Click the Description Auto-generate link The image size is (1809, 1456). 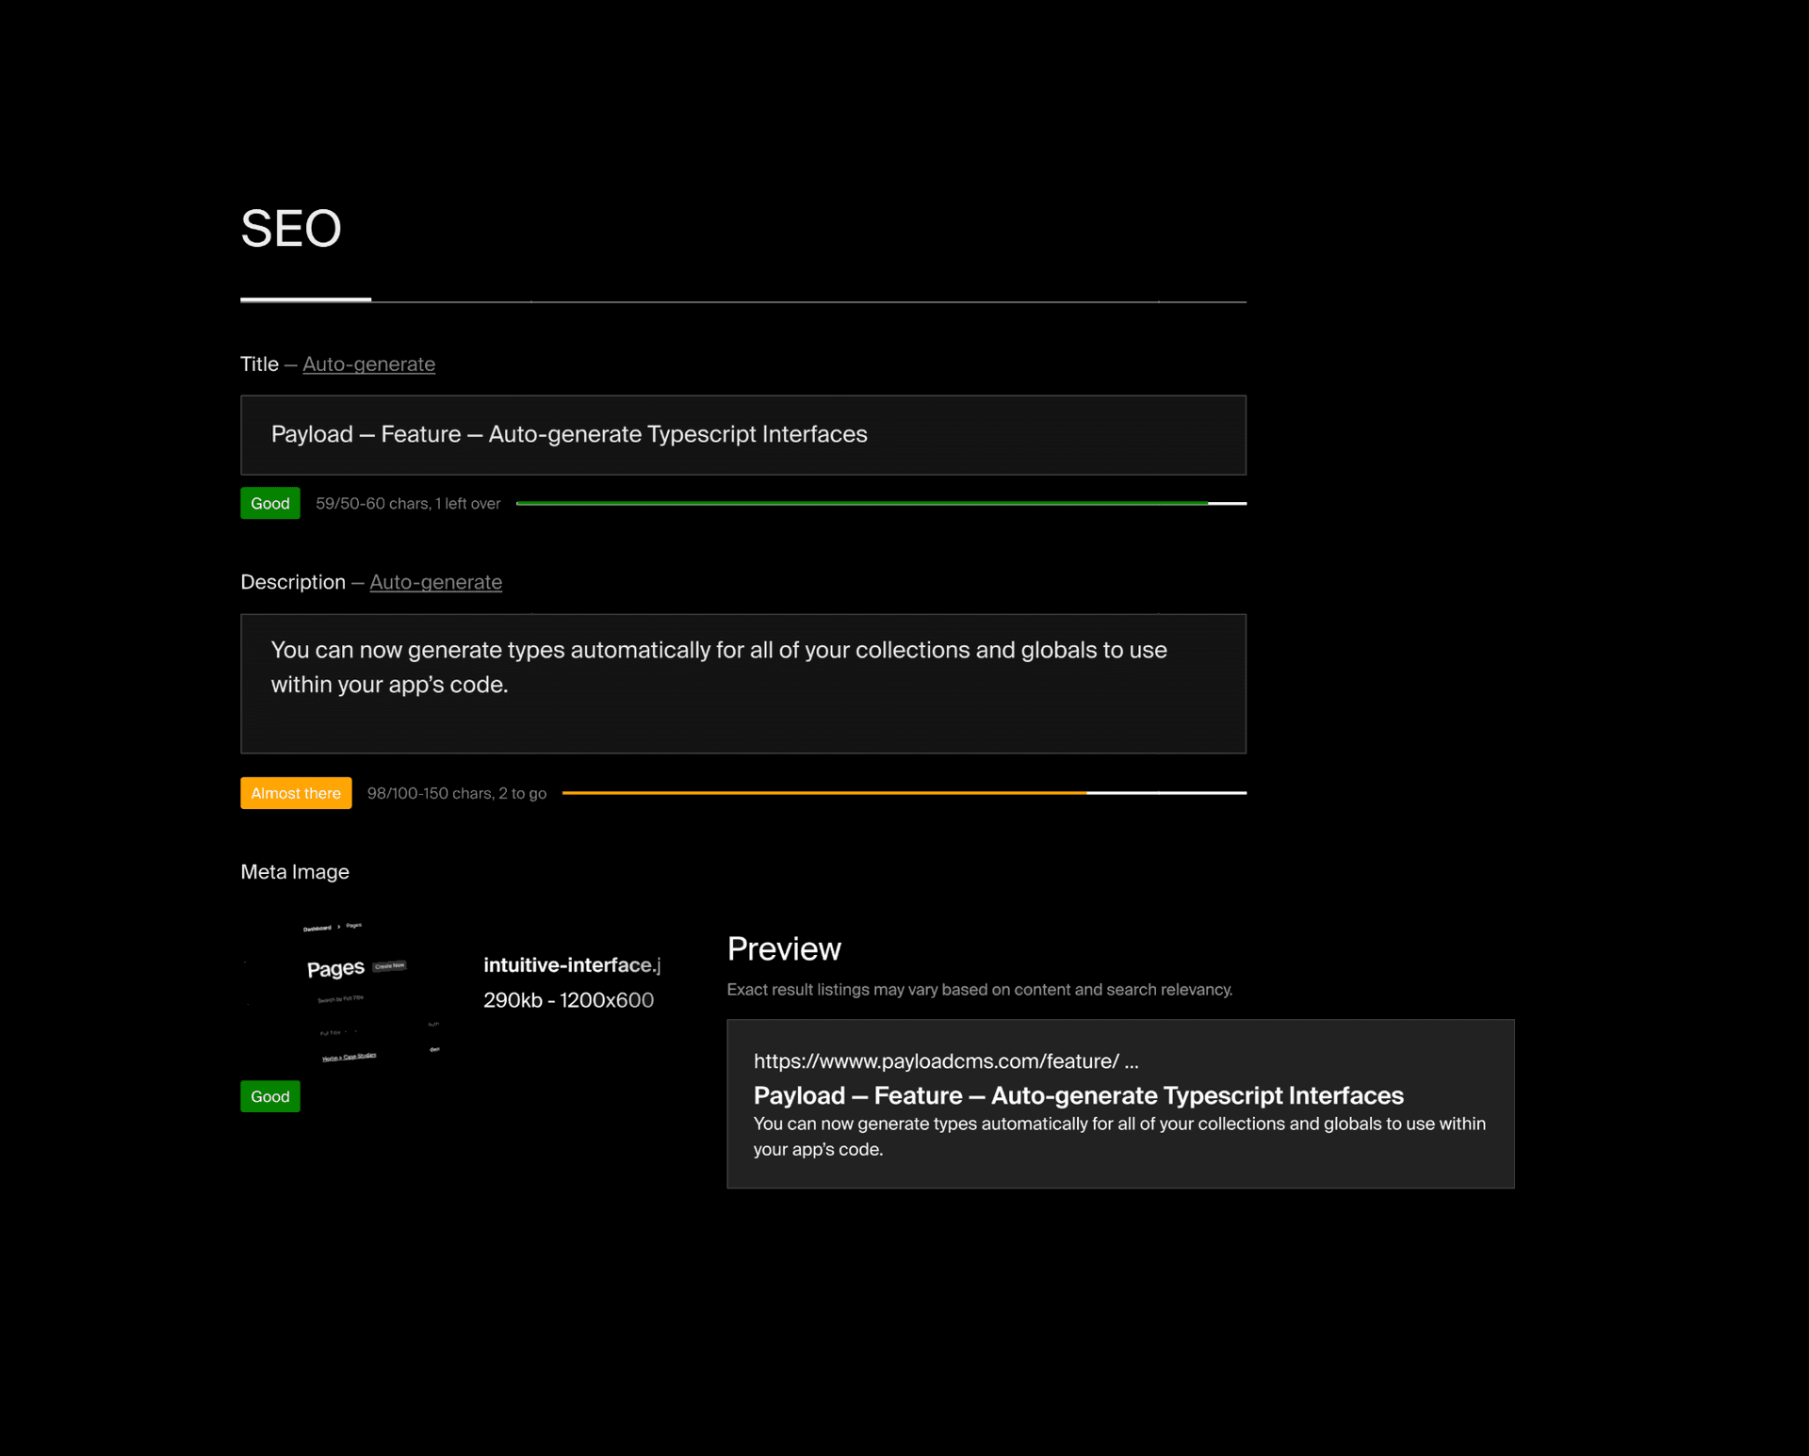tap(435, 582)
